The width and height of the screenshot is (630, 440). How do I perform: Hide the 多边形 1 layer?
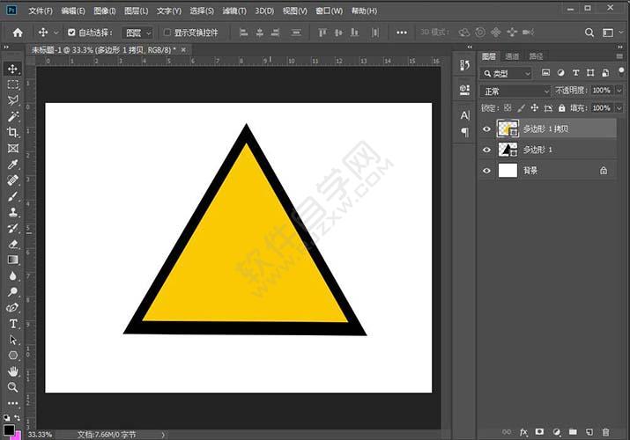click(486, 150)
